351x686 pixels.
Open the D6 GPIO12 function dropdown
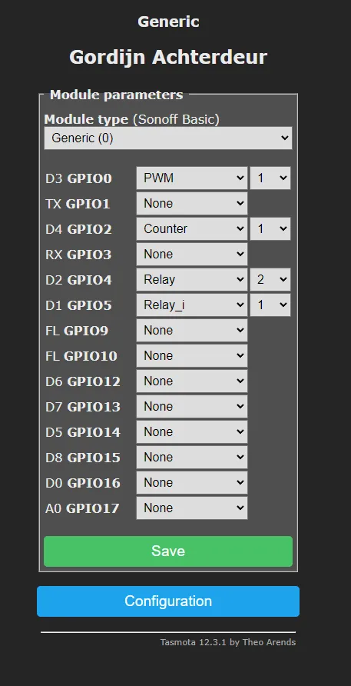pos(192,381)
